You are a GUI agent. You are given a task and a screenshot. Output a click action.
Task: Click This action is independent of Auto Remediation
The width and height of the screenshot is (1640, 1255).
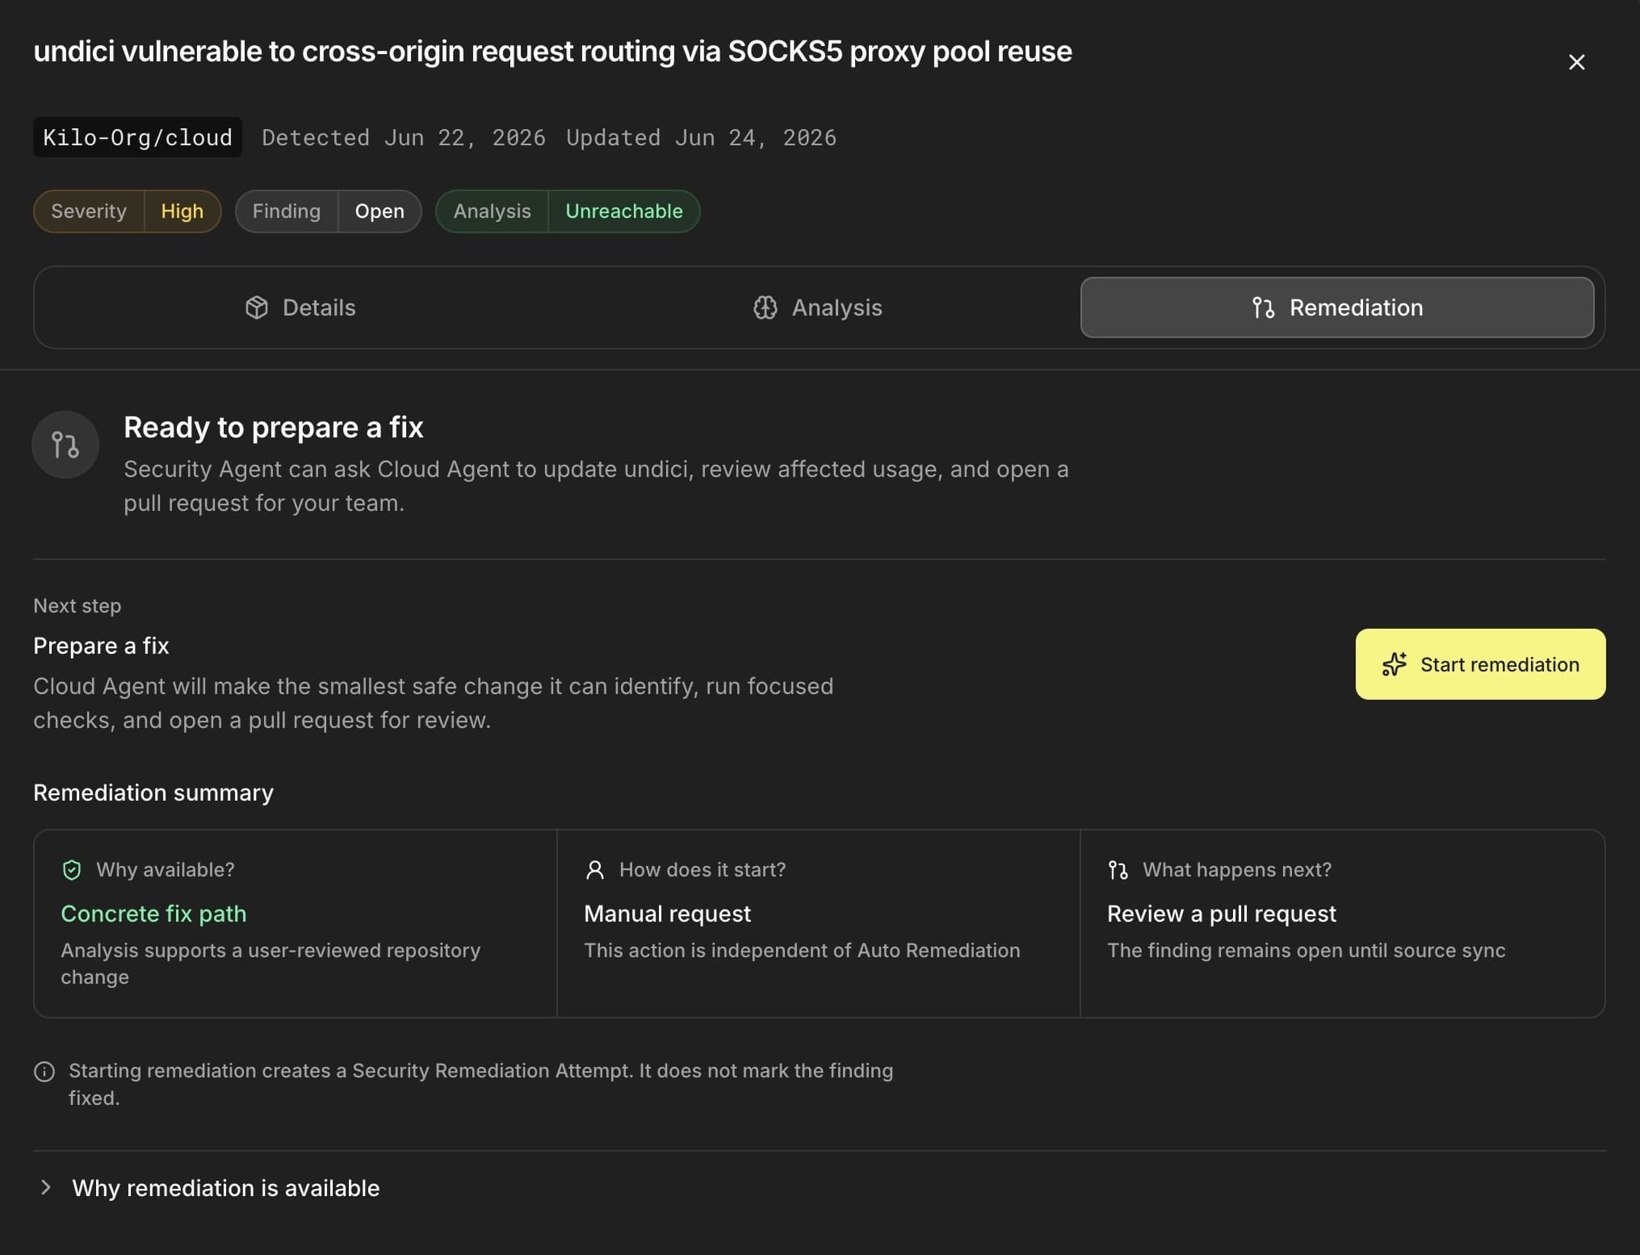(802, 951)
